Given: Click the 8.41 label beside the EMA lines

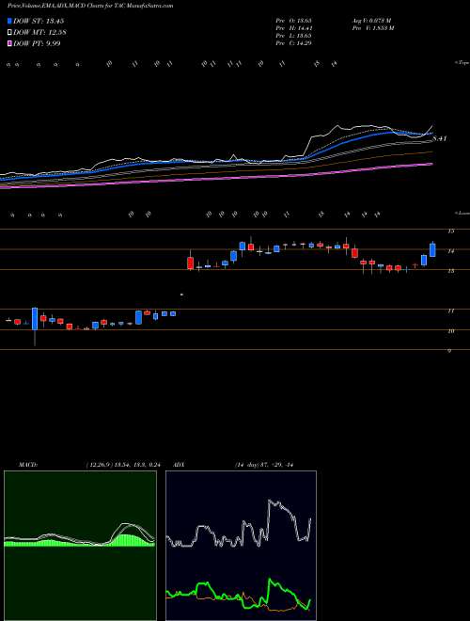Looking at the screenshot, I should pos(439,138).
